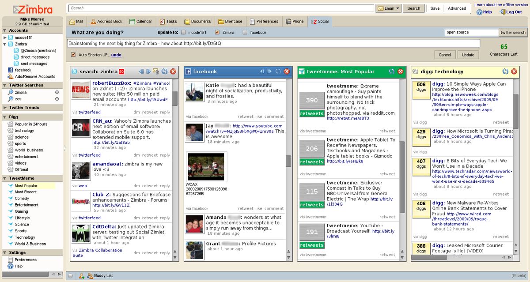Switch to the Phone tab
The image size is (530, 282).
[295, 21]
